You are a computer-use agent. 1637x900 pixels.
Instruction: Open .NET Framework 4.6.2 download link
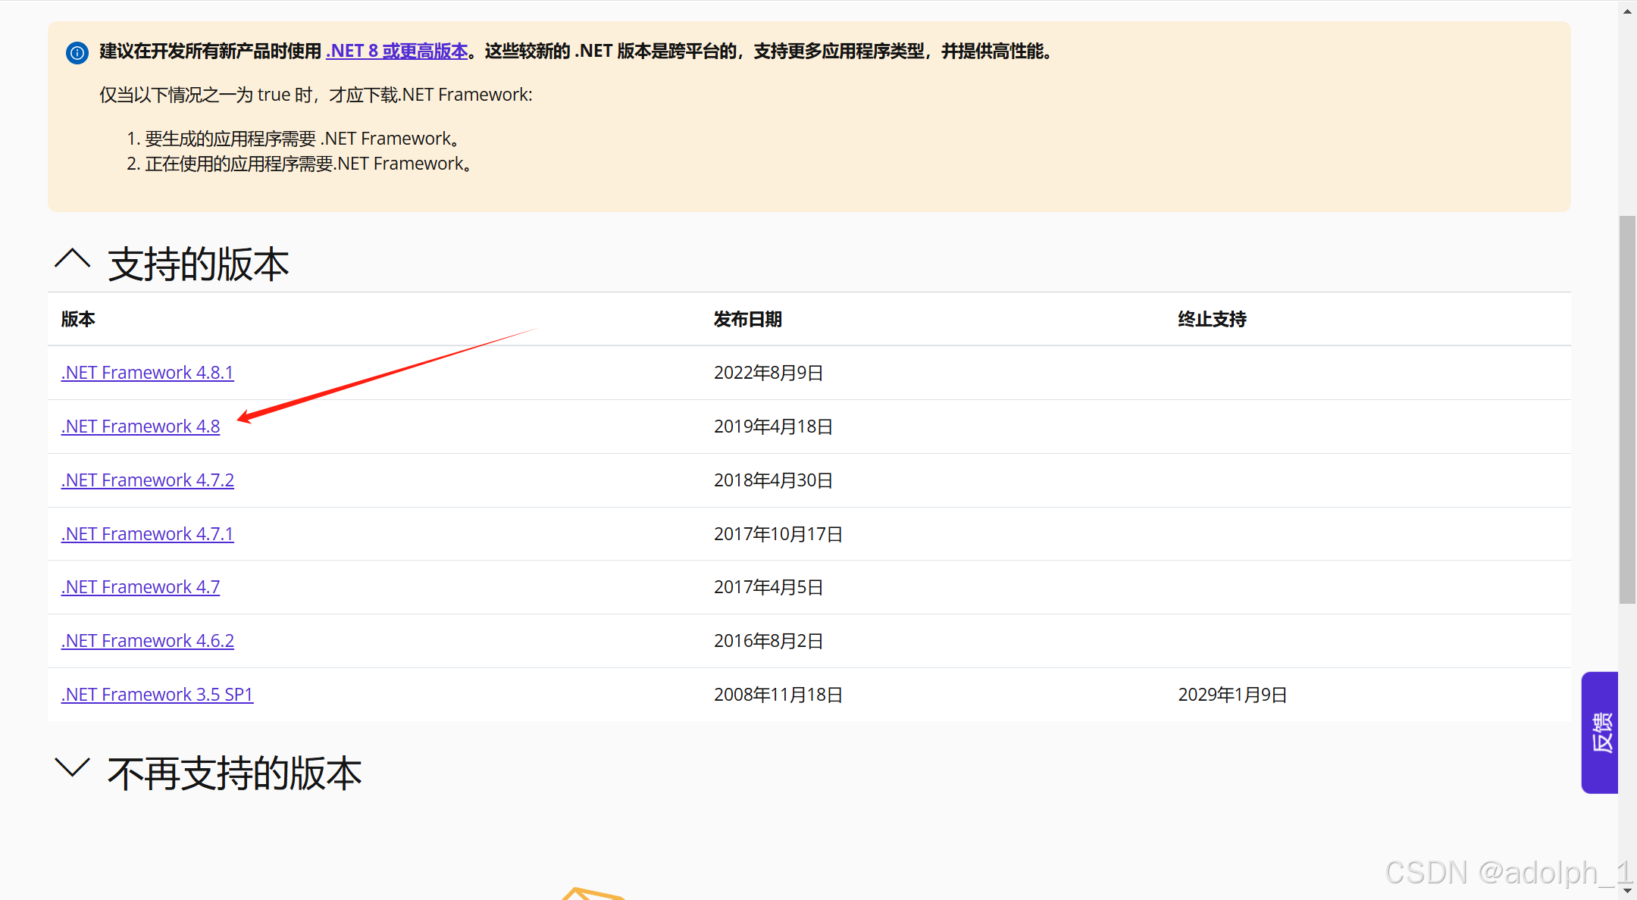coord(147,641)
